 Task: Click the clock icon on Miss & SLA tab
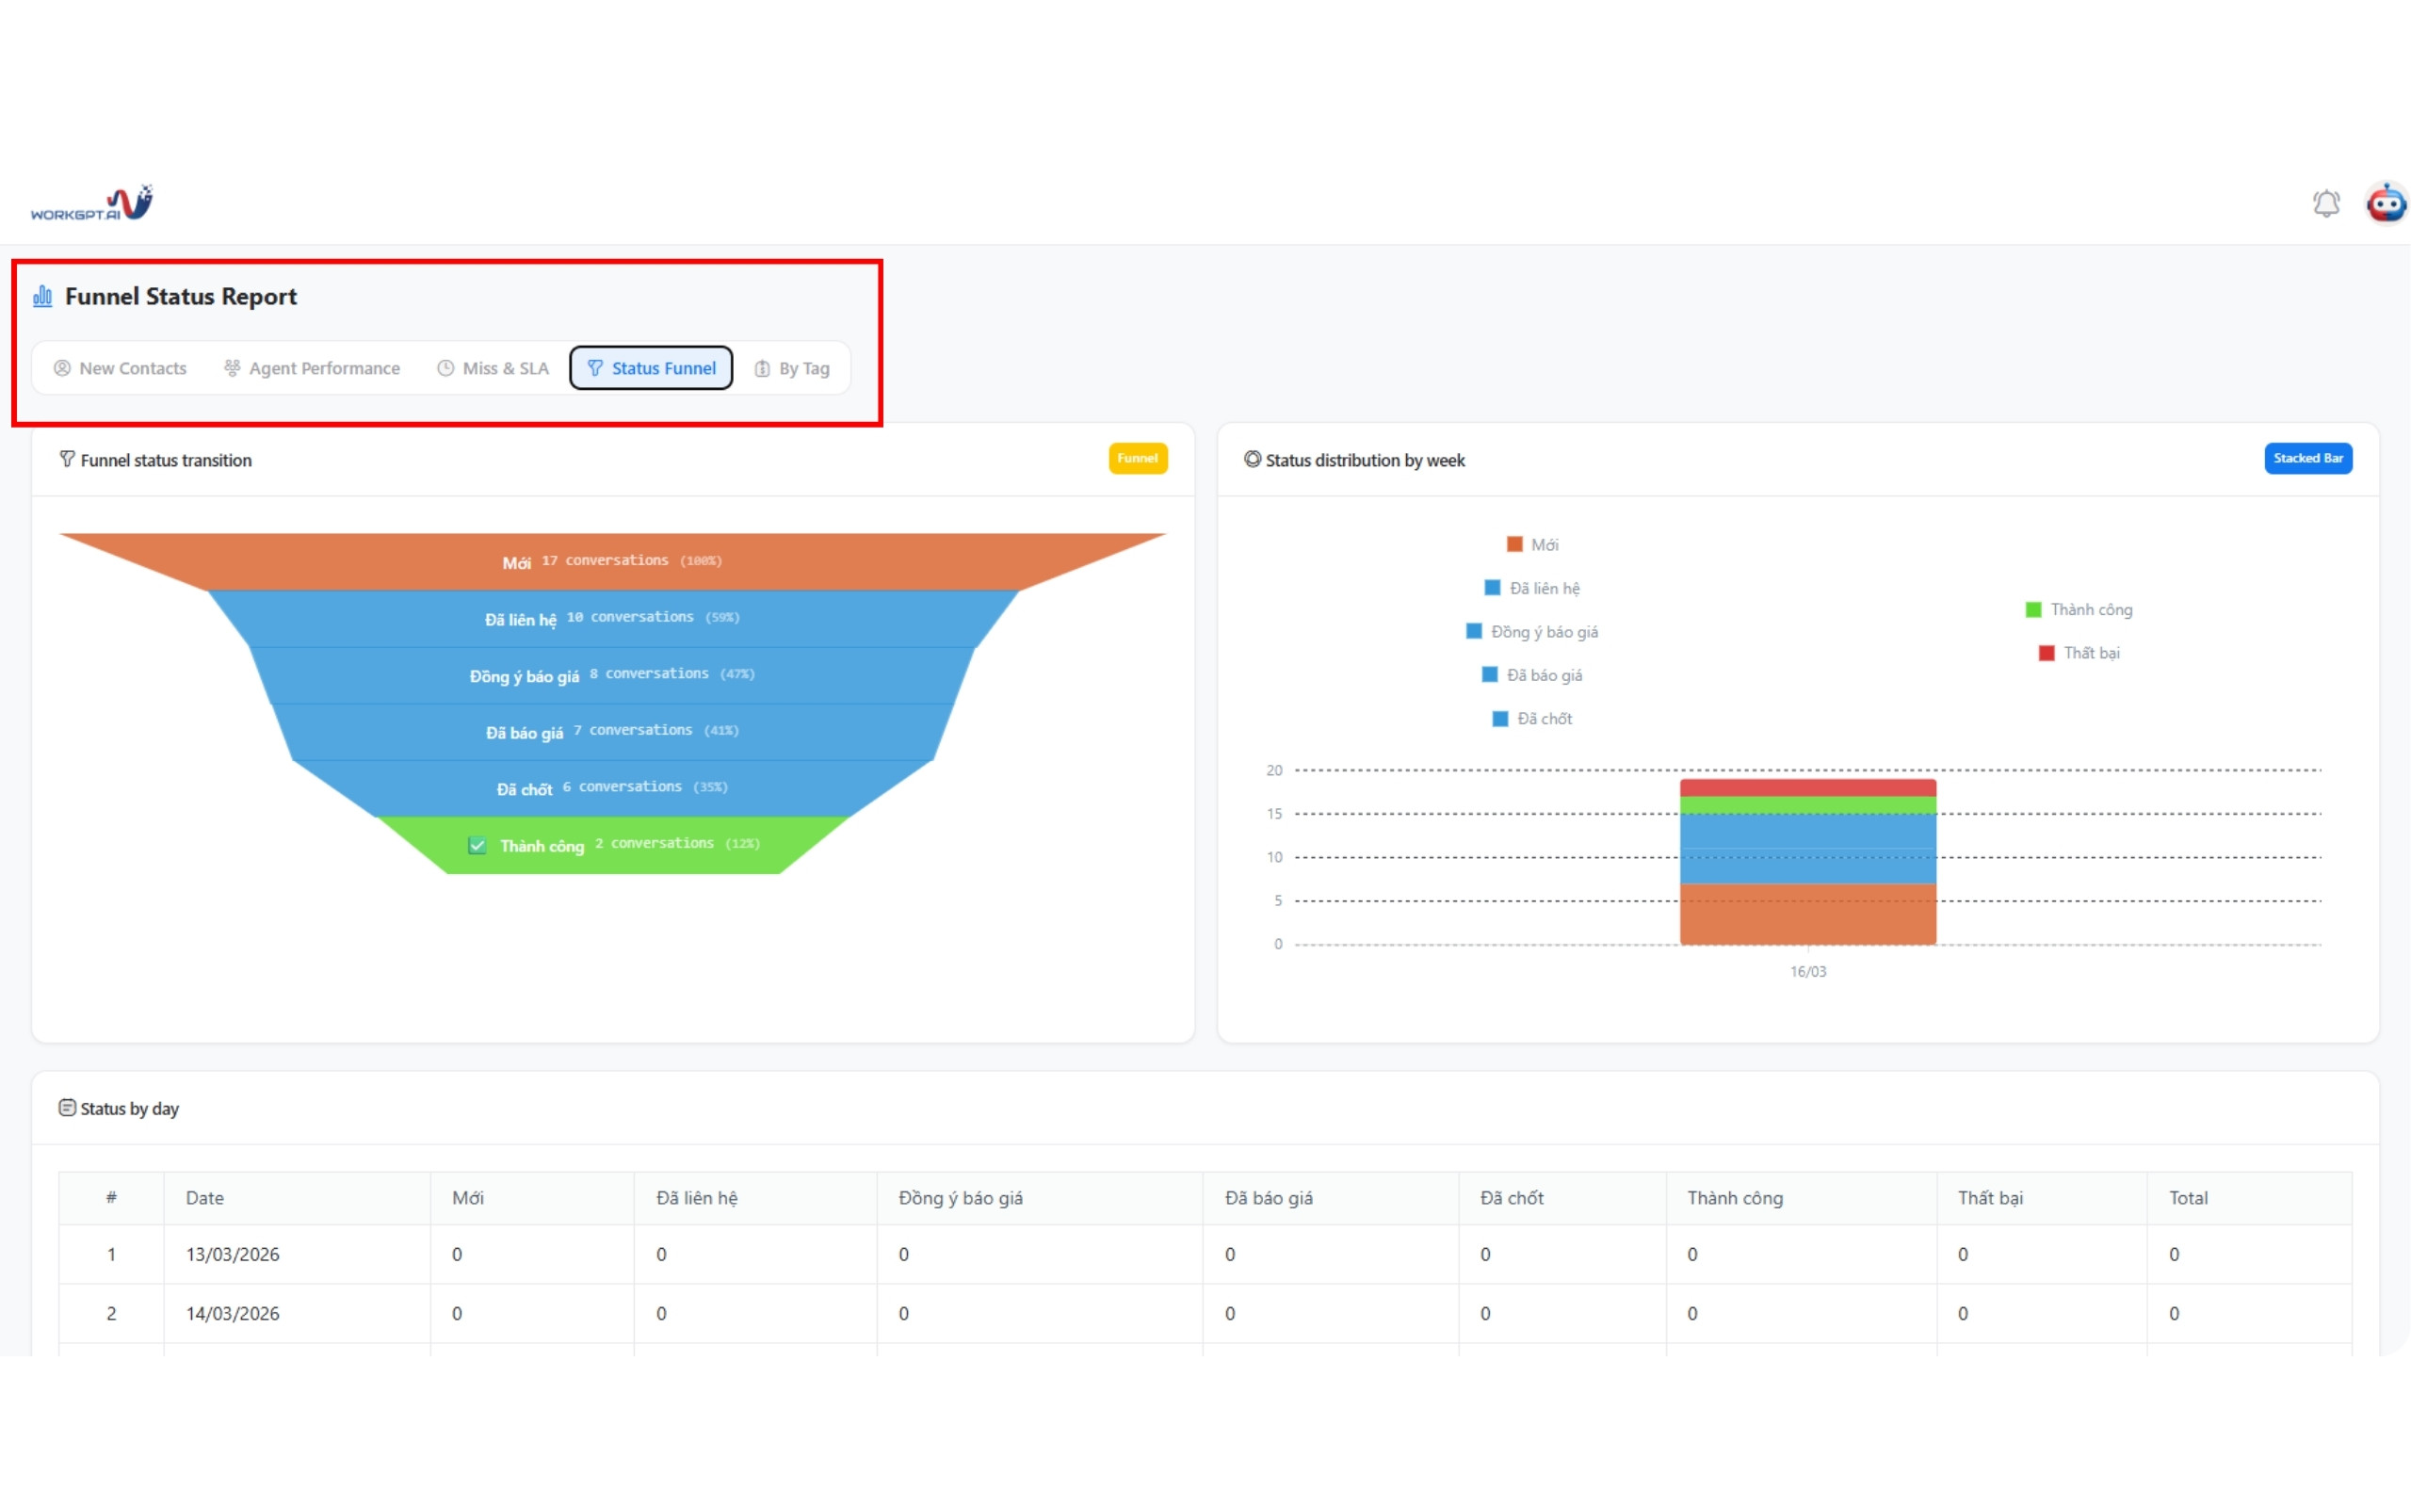[x=445, y=369]
